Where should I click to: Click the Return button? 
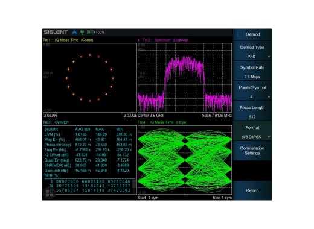[x=252, y=190]
